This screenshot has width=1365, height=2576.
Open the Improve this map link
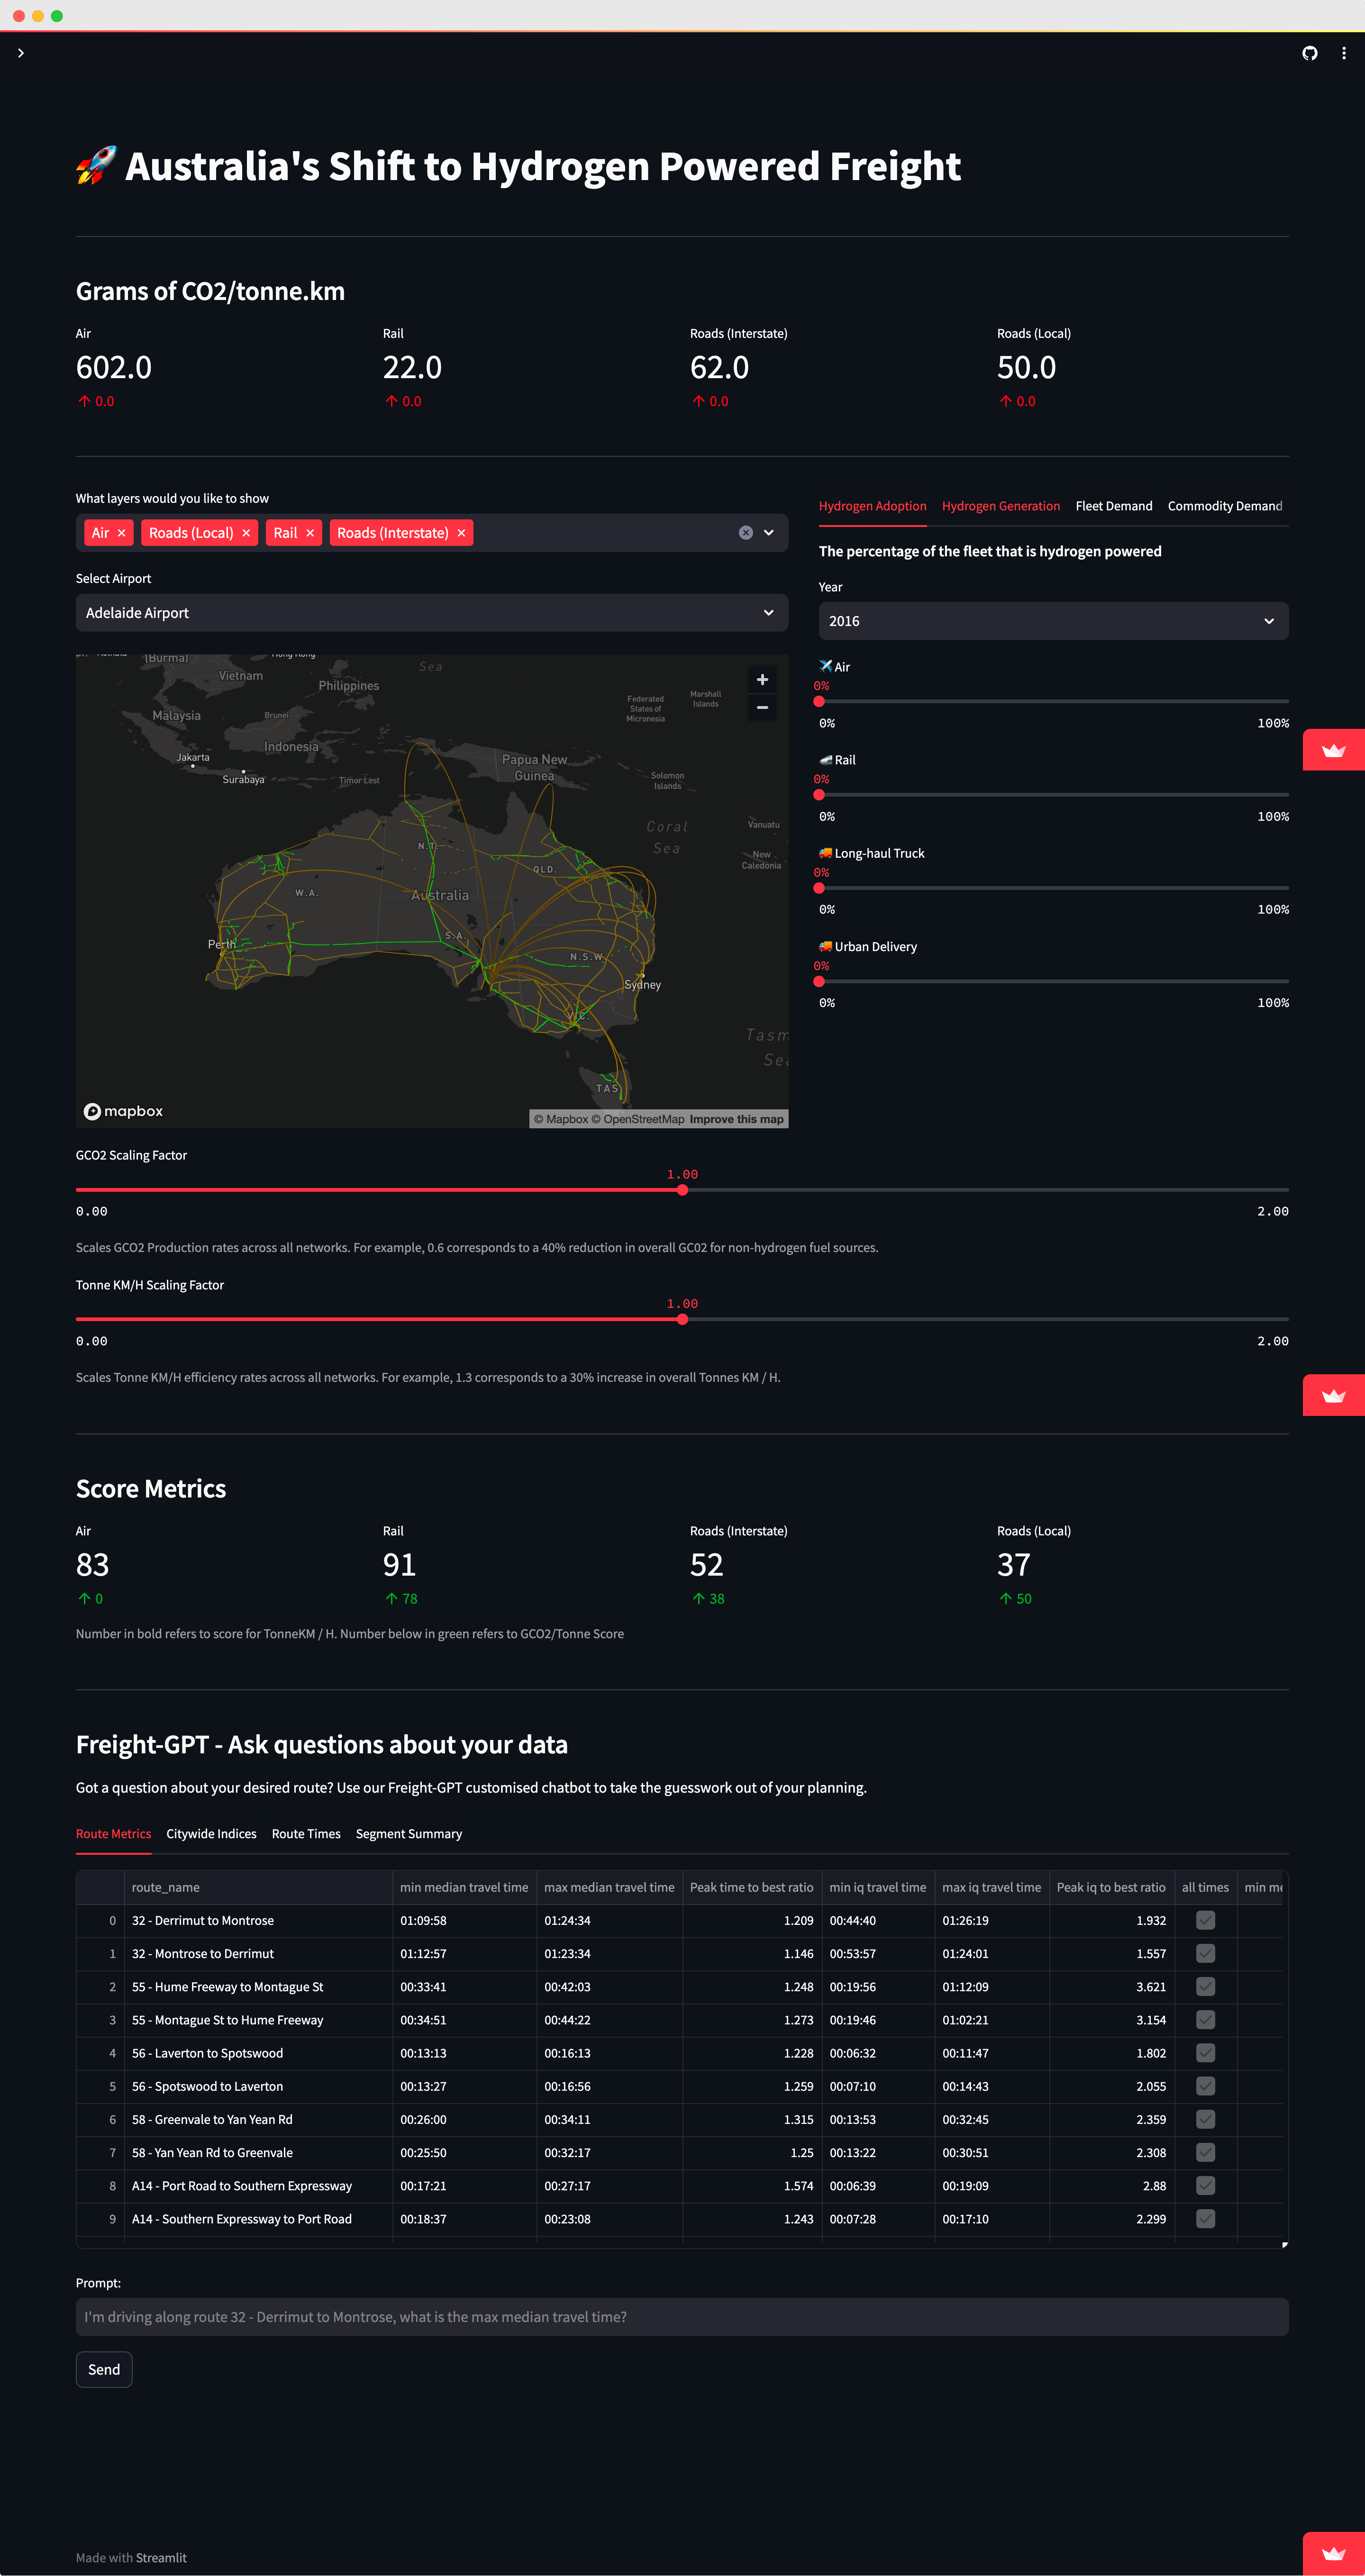pos(736,1119)
